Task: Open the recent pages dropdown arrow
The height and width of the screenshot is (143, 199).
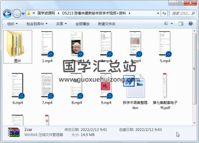Action: (23, 13)
